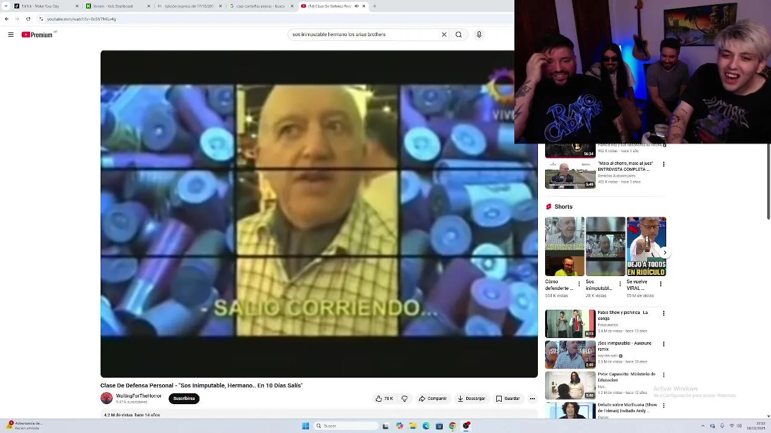This screenshot has height=433, width=771.
Task: Open the Windows Start menu
Action: pos(305,426)
